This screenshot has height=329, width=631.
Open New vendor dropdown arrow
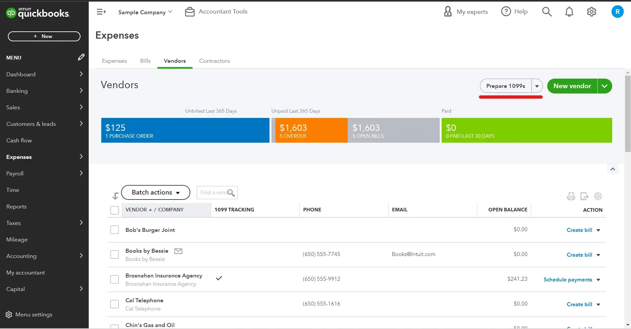point(605,86)
